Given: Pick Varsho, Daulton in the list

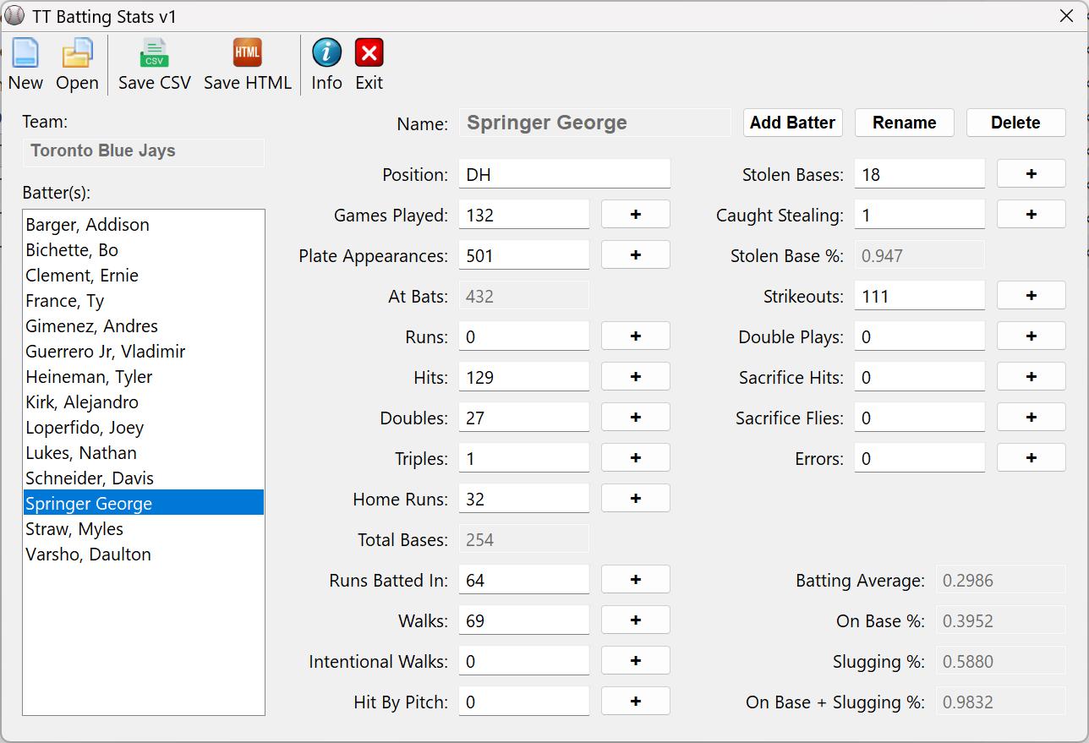Looking at the screenshot, I should 89,555.
